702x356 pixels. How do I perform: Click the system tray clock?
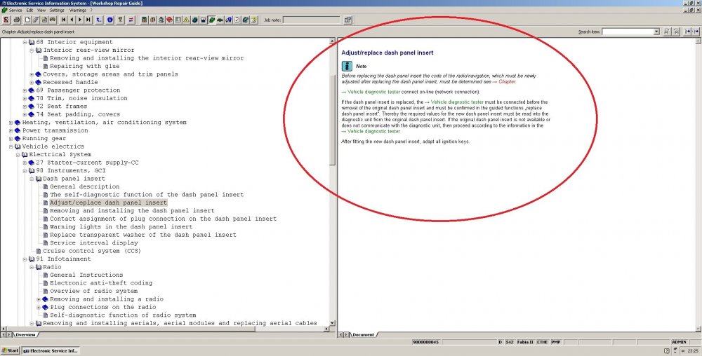(x=693, y=351)
